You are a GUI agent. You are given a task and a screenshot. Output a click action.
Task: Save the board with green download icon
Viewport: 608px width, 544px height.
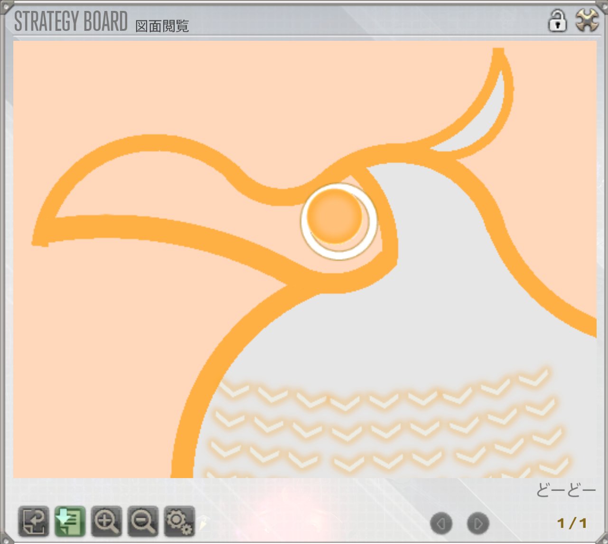(x=70, y=522)
